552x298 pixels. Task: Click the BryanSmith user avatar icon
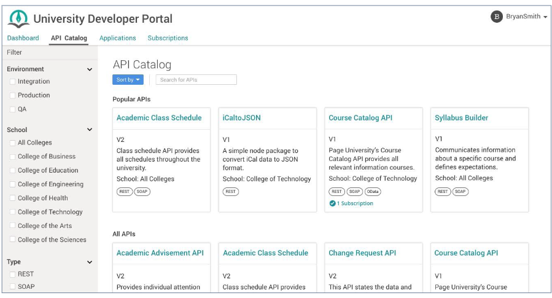point(496,17)
